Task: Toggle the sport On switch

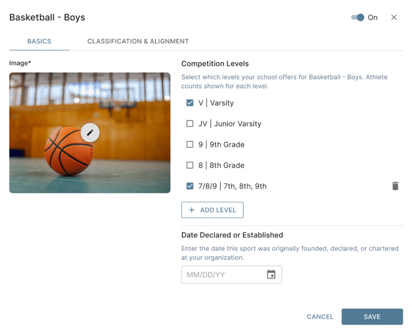Action: click(358, 17)
